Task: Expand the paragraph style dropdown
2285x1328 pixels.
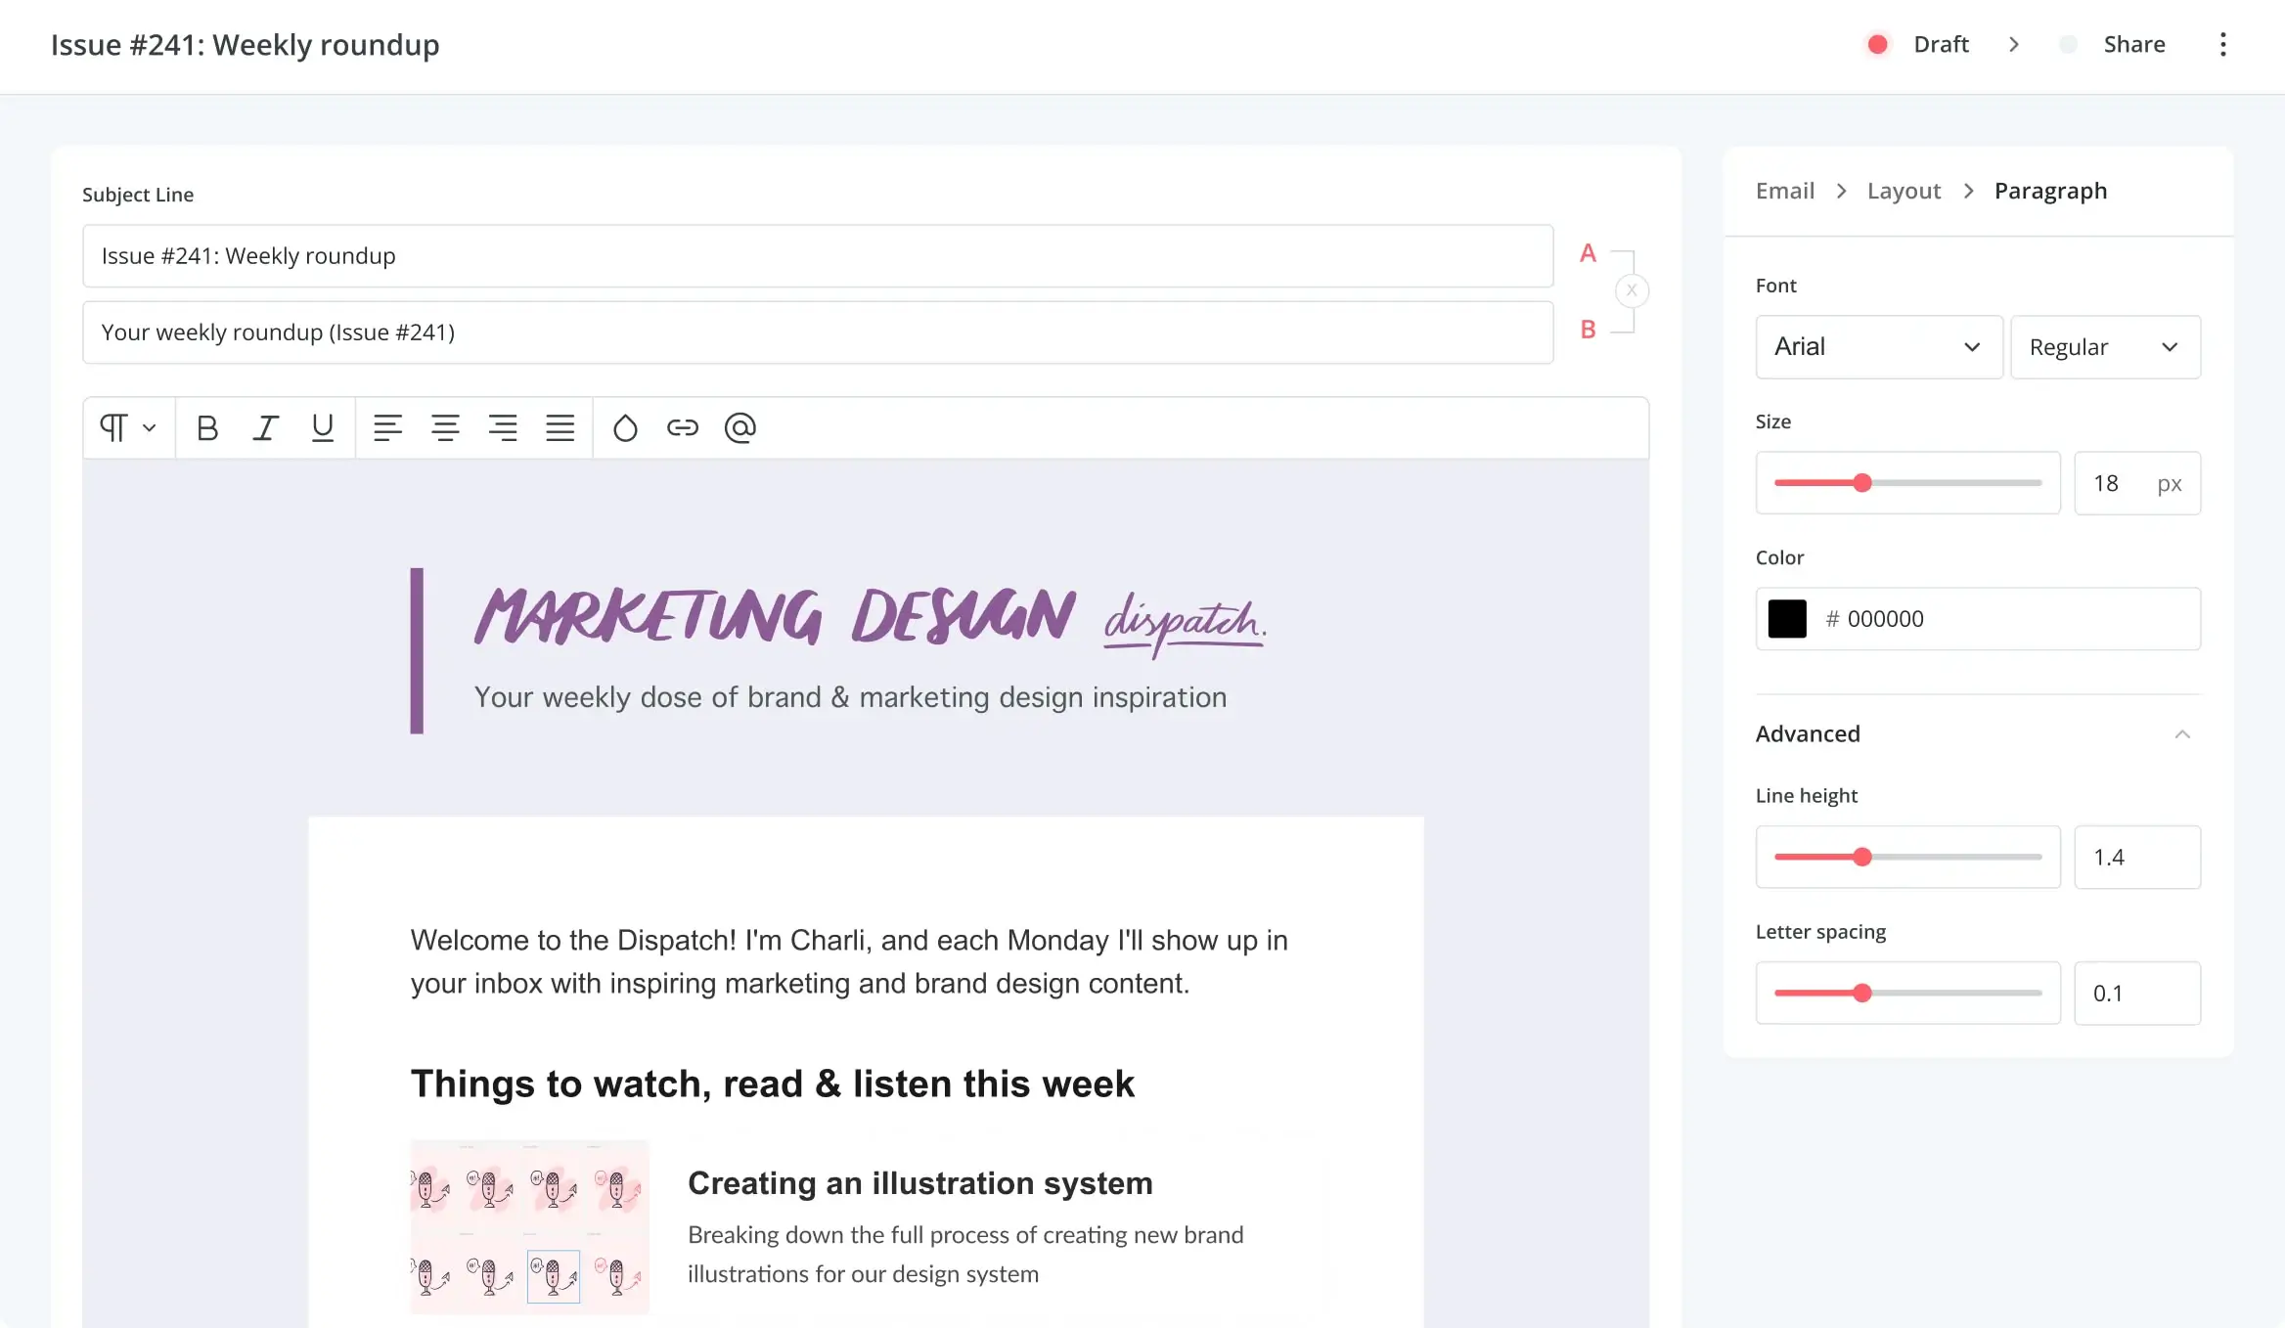Action: point(128,426)
